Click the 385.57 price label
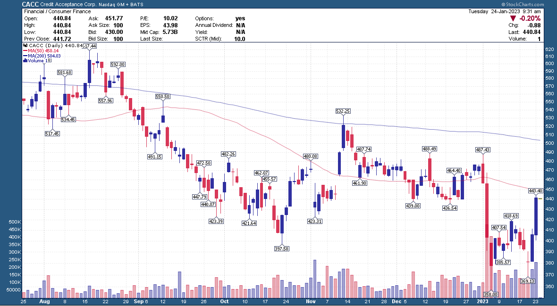The height and width of the screenshot is (306, 557). (503, 262)
